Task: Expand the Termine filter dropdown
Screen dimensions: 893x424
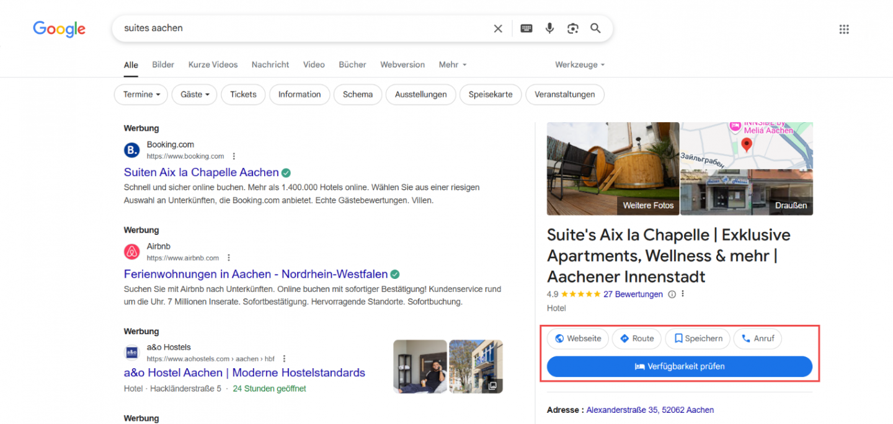Action: click(141, 95)
